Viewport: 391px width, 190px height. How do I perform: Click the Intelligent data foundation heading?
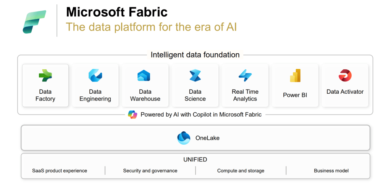tap(195, 55)
